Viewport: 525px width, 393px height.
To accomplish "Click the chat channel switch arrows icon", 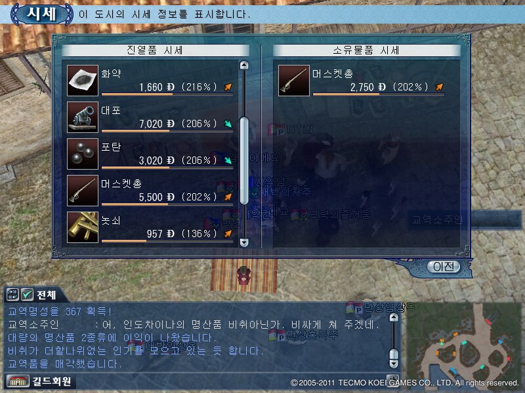I will (x=12, y=294).
